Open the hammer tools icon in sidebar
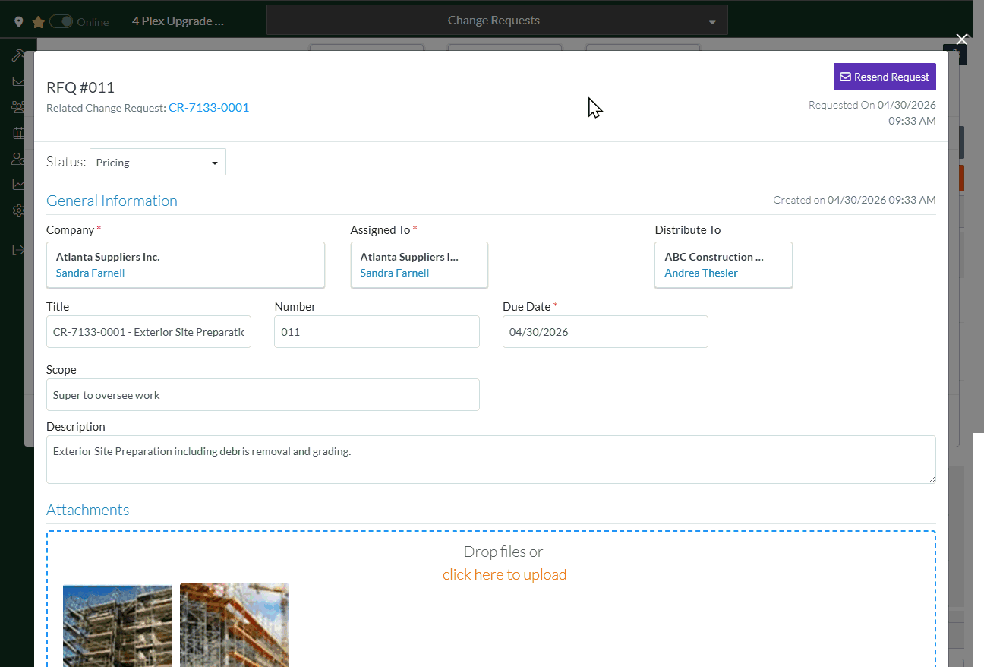The width and height of the screenshot is (984, 667). (x=17, y=56)
